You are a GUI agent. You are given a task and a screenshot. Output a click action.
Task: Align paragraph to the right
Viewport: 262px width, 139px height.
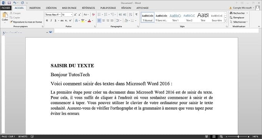108,21
